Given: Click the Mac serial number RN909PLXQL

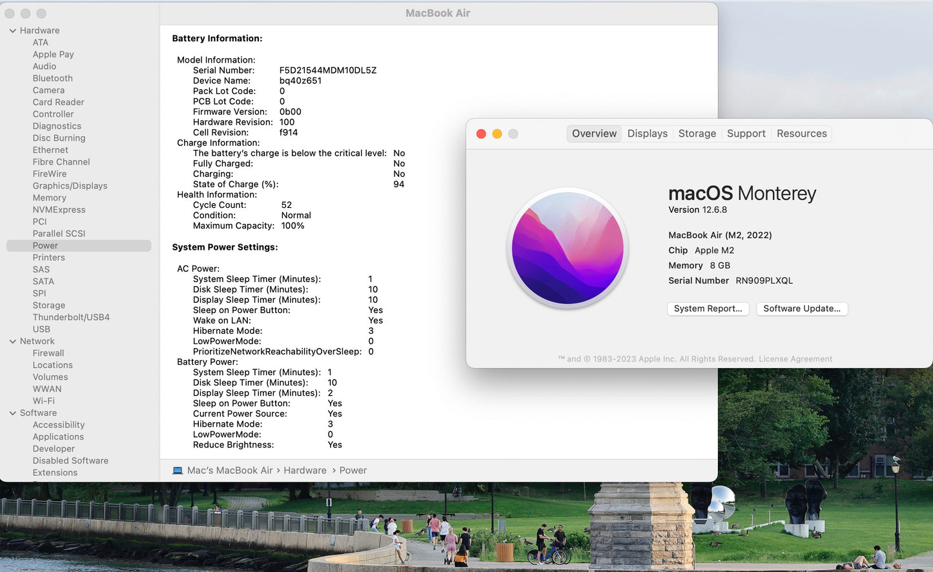Looking at the screenshot, I should pos(764,281).
